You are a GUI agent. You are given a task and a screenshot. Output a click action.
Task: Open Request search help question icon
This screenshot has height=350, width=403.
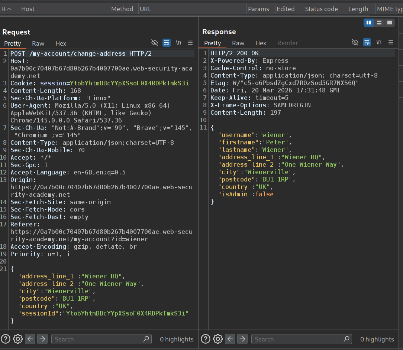[6, 339]
